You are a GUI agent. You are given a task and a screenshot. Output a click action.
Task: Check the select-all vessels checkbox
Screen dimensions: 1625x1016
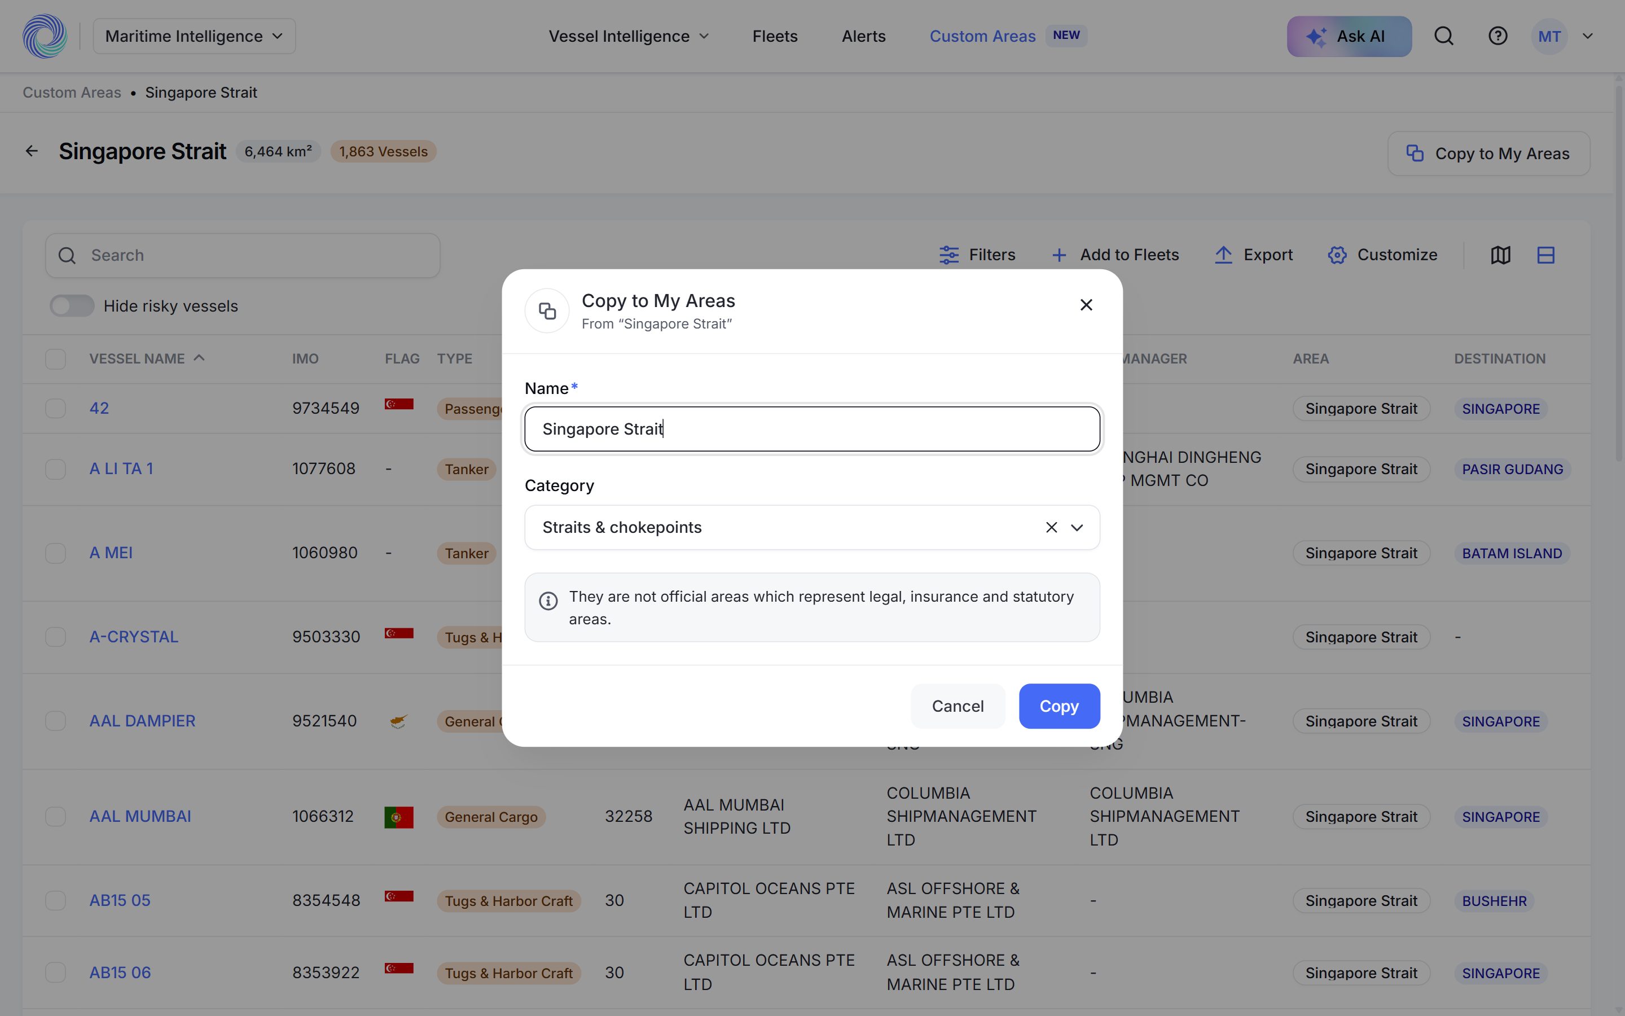point(56,359)
